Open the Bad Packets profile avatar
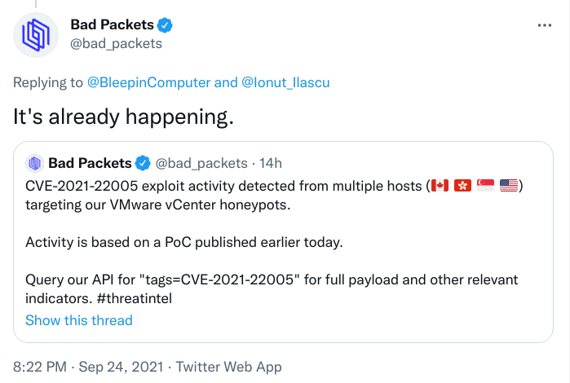570x383 pixels. coord(36,35)
